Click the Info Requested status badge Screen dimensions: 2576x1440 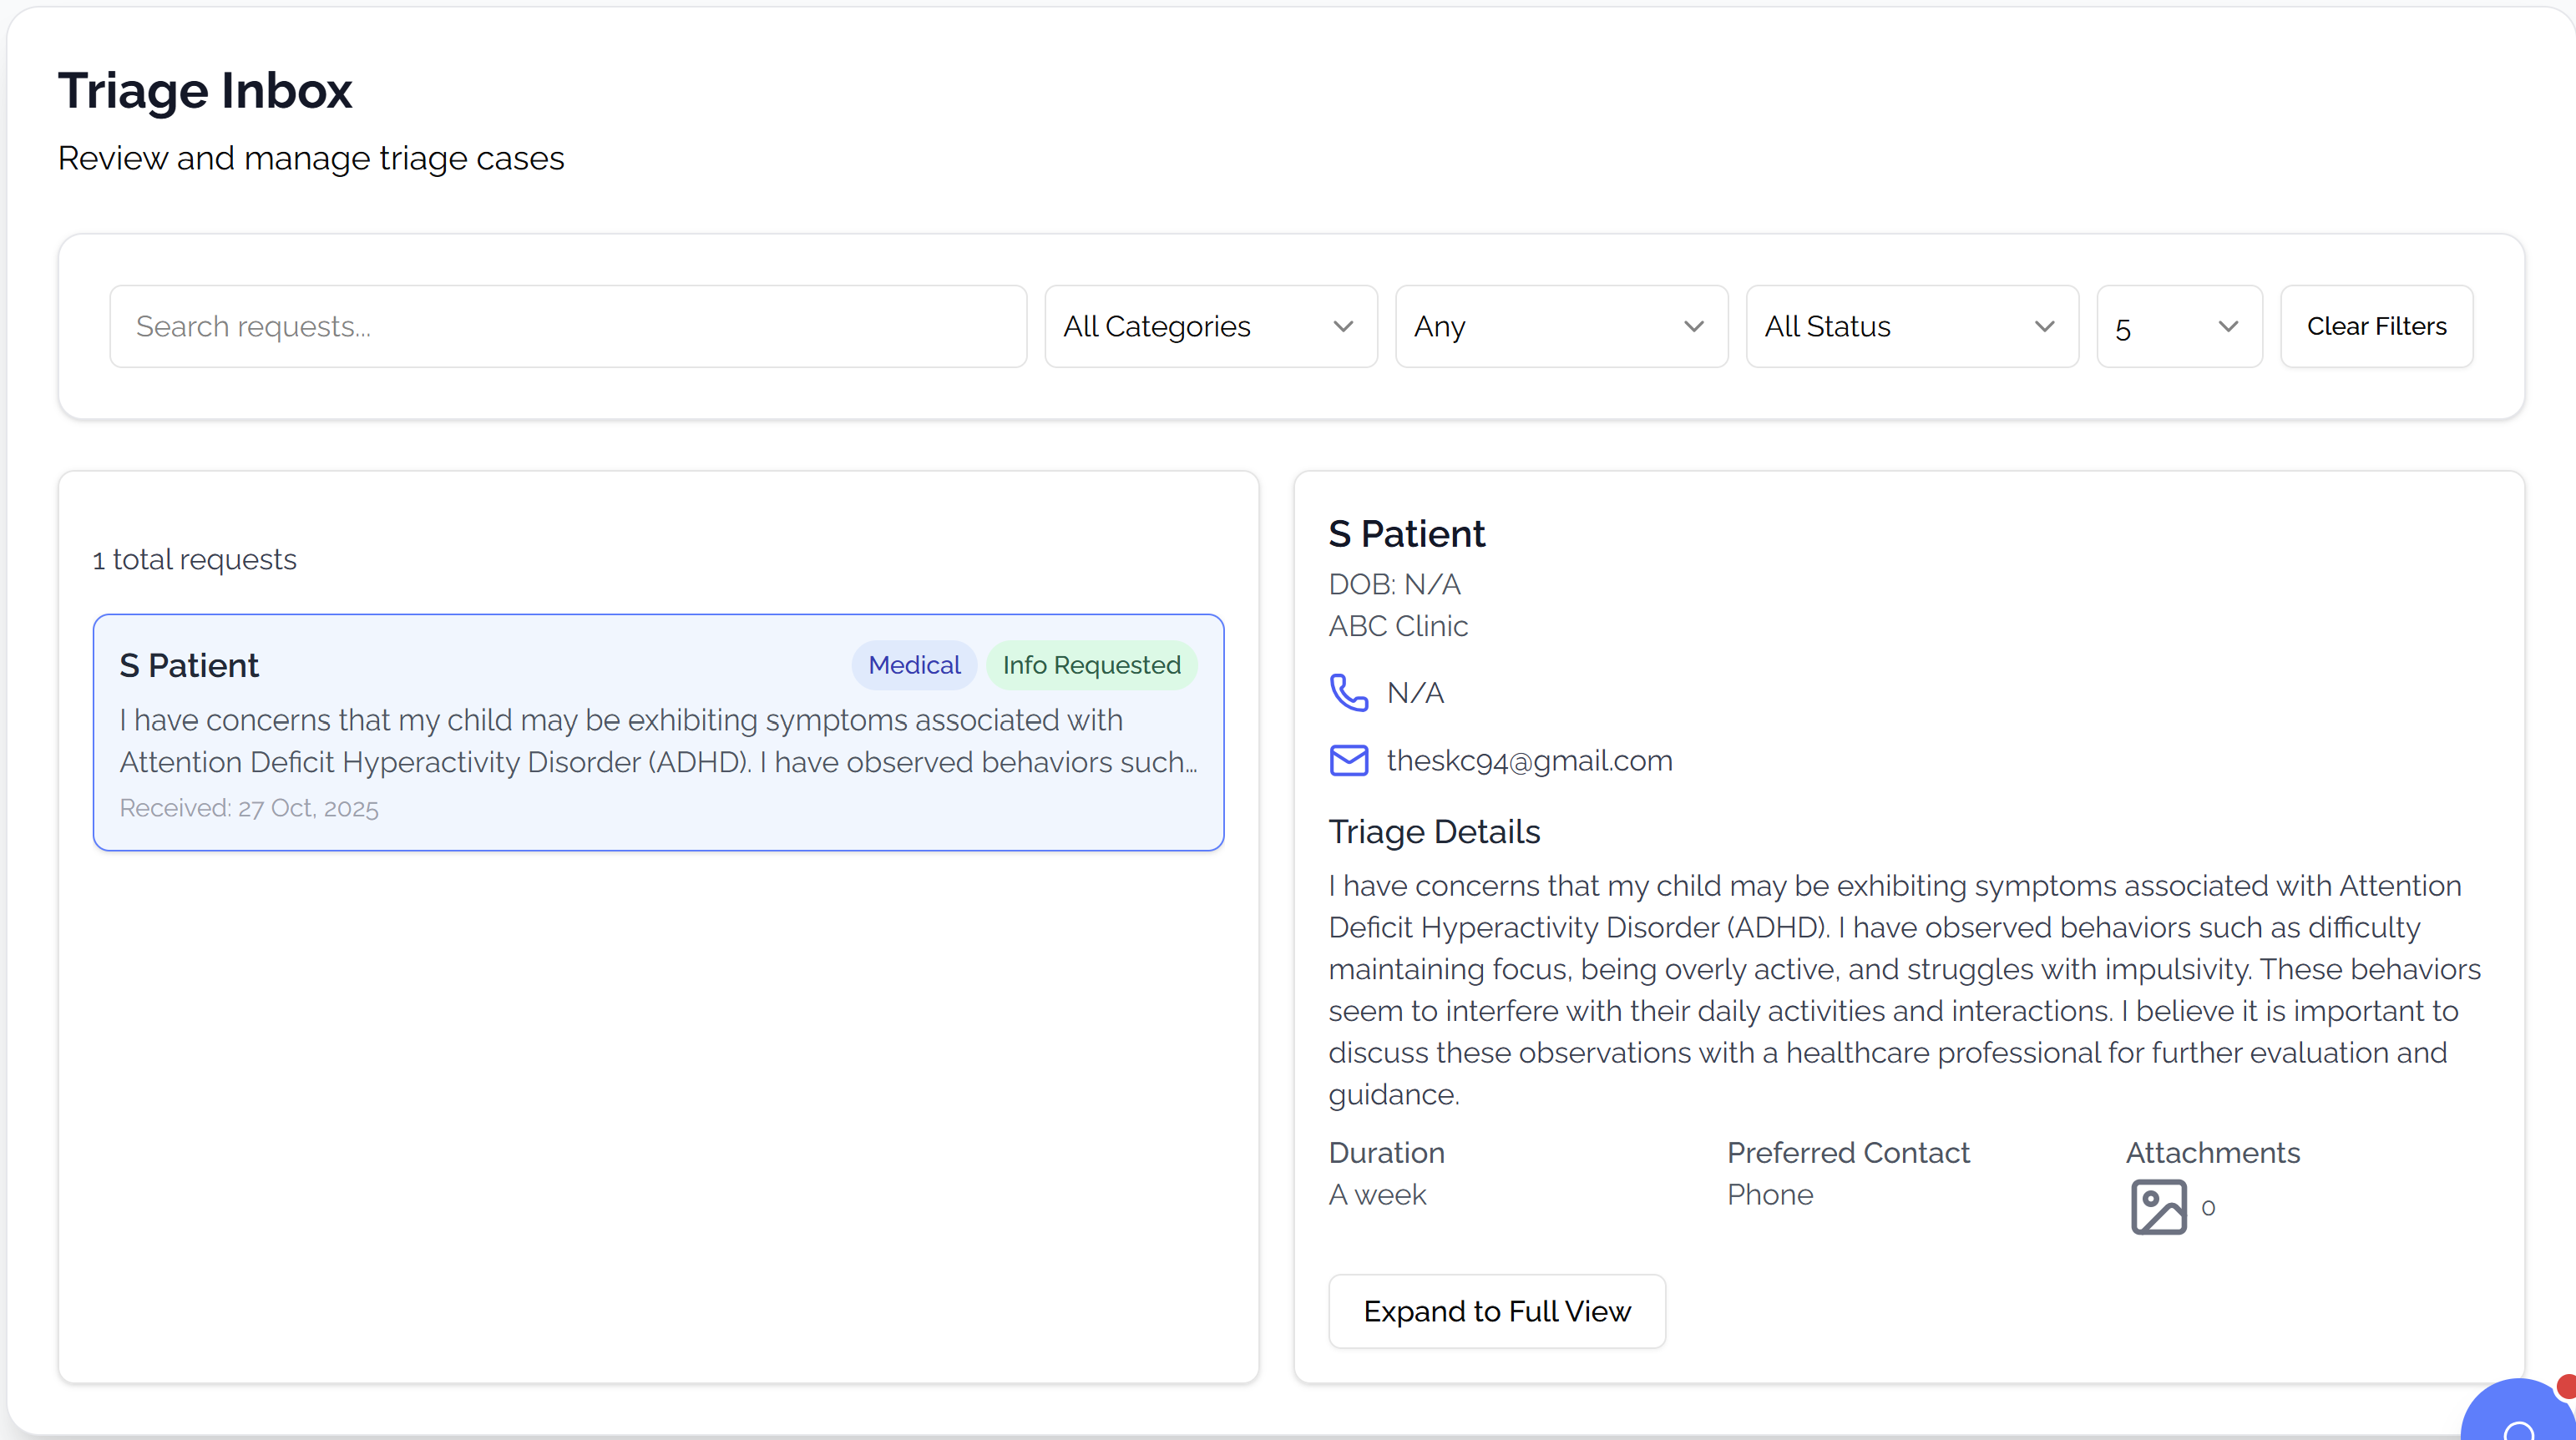pyautogui.click(x=1091, y=665)
